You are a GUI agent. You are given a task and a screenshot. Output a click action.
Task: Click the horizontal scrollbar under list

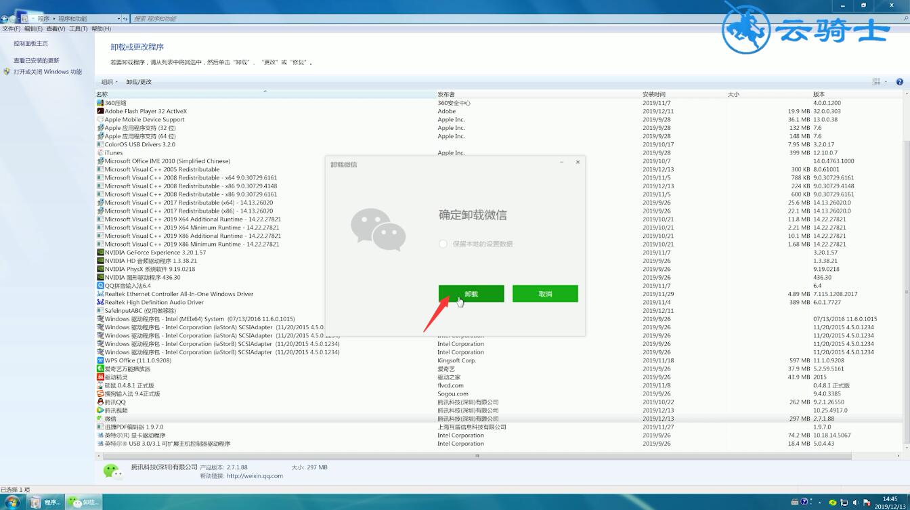[x=476, y=456]
